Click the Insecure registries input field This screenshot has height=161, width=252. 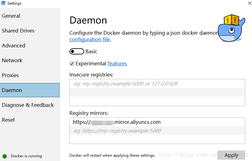point(157,84)
